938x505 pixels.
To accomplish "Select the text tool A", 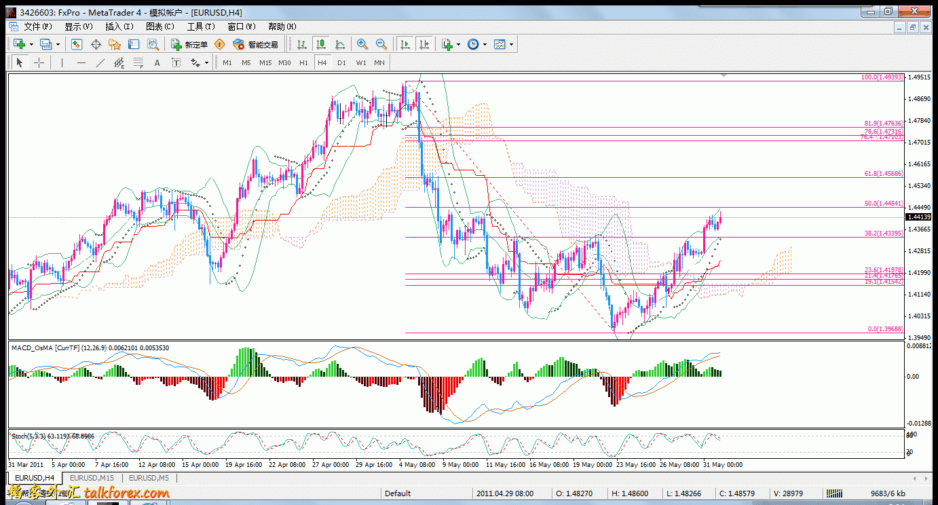I will coord(157,62).
